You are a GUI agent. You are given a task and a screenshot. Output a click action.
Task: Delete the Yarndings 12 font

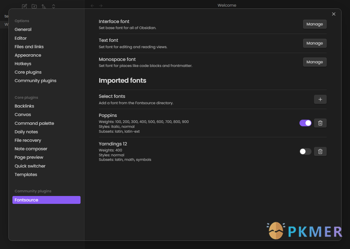coord(320,151)
